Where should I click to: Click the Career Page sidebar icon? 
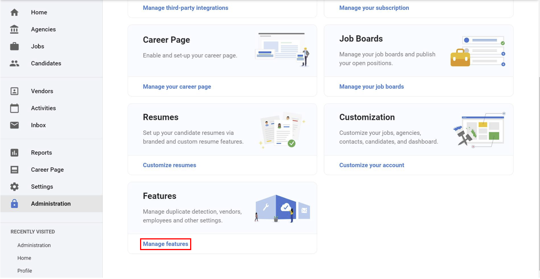14,170
